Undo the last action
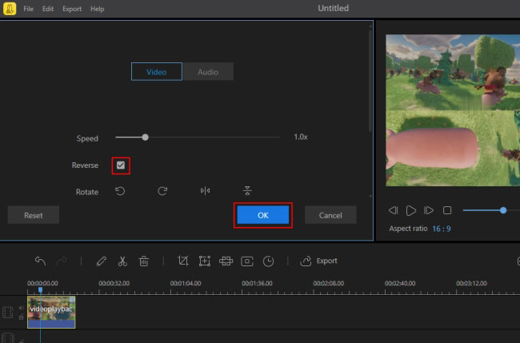 [41, 261]
